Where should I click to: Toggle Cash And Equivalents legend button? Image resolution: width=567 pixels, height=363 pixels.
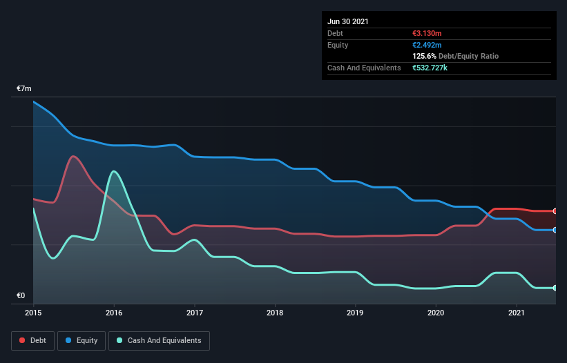click(159, 341)
